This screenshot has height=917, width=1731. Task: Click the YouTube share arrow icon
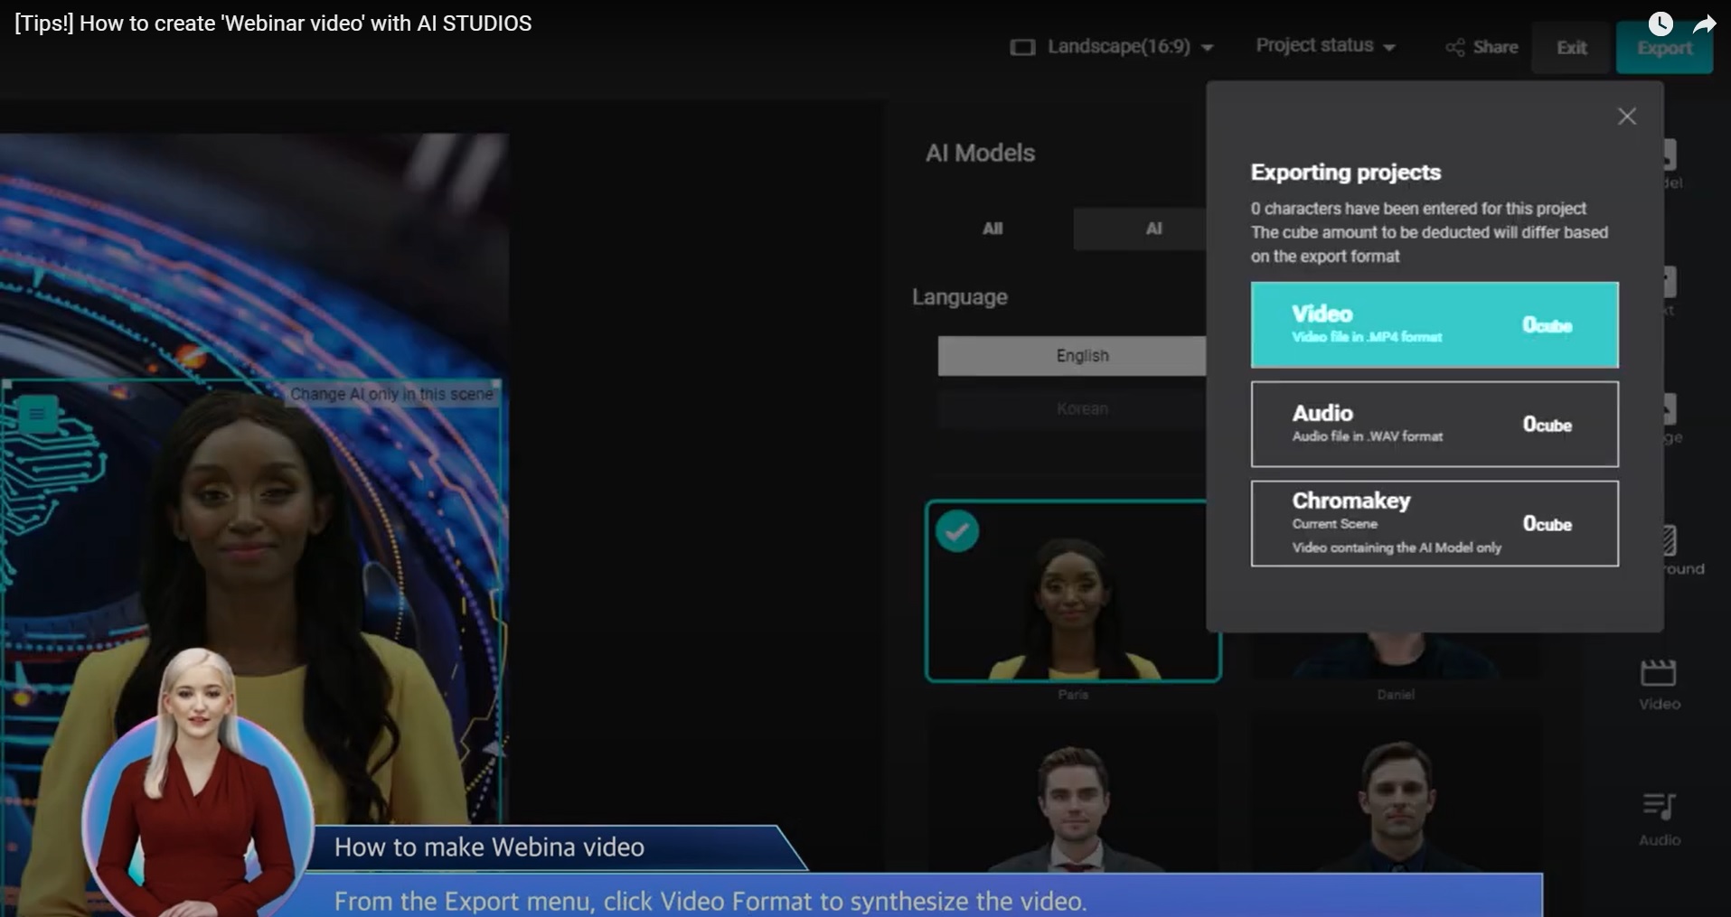(1704, 24)
